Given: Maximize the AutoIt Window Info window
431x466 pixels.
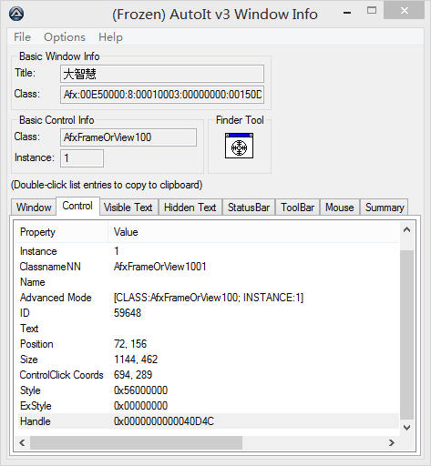Looking at the screenshot, I should coord(372,11).
